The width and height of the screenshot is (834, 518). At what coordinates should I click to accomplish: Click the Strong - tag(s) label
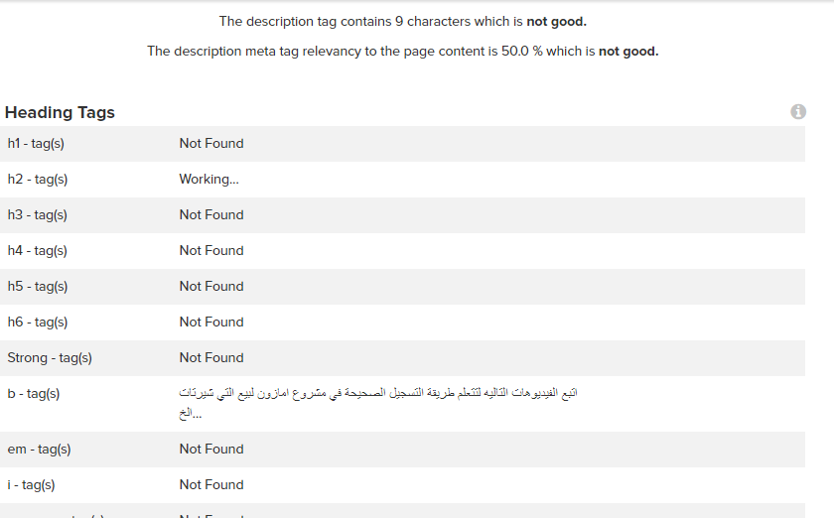click(50, 358)
